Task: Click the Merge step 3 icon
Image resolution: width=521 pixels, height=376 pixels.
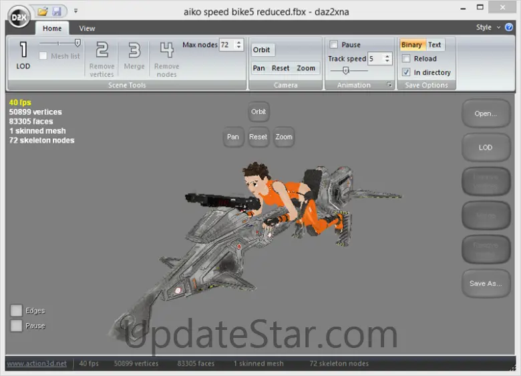Action: coord(134,50)
